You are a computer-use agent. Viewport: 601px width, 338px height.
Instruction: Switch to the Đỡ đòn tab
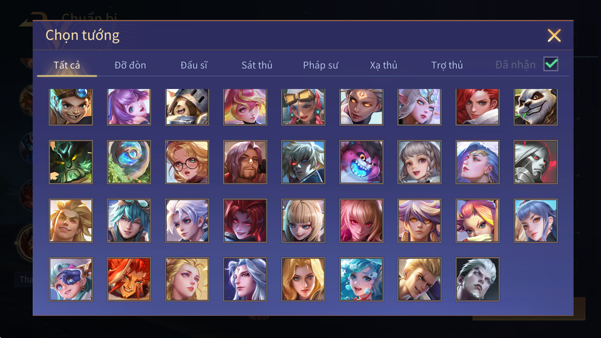tap(130, 65)
